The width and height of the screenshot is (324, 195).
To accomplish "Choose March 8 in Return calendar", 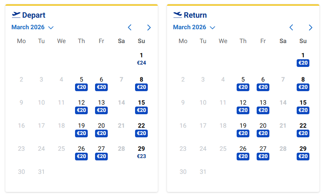I will [303, 83].
